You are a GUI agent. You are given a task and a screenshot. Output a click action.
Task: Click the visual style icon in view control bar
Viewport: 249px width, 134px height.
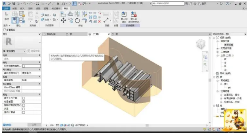(x=61, y=125)
